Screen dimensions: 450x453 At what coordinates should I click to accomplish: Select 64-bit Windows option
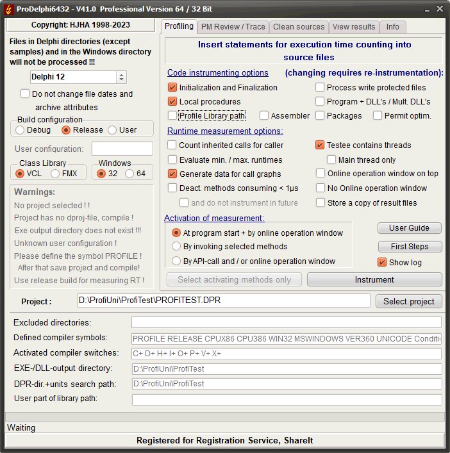coord(129,174)
